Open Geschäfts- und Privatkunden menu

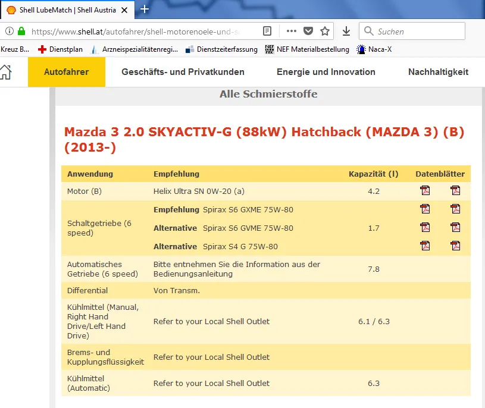pyautogui.click(x=183, y=72)
